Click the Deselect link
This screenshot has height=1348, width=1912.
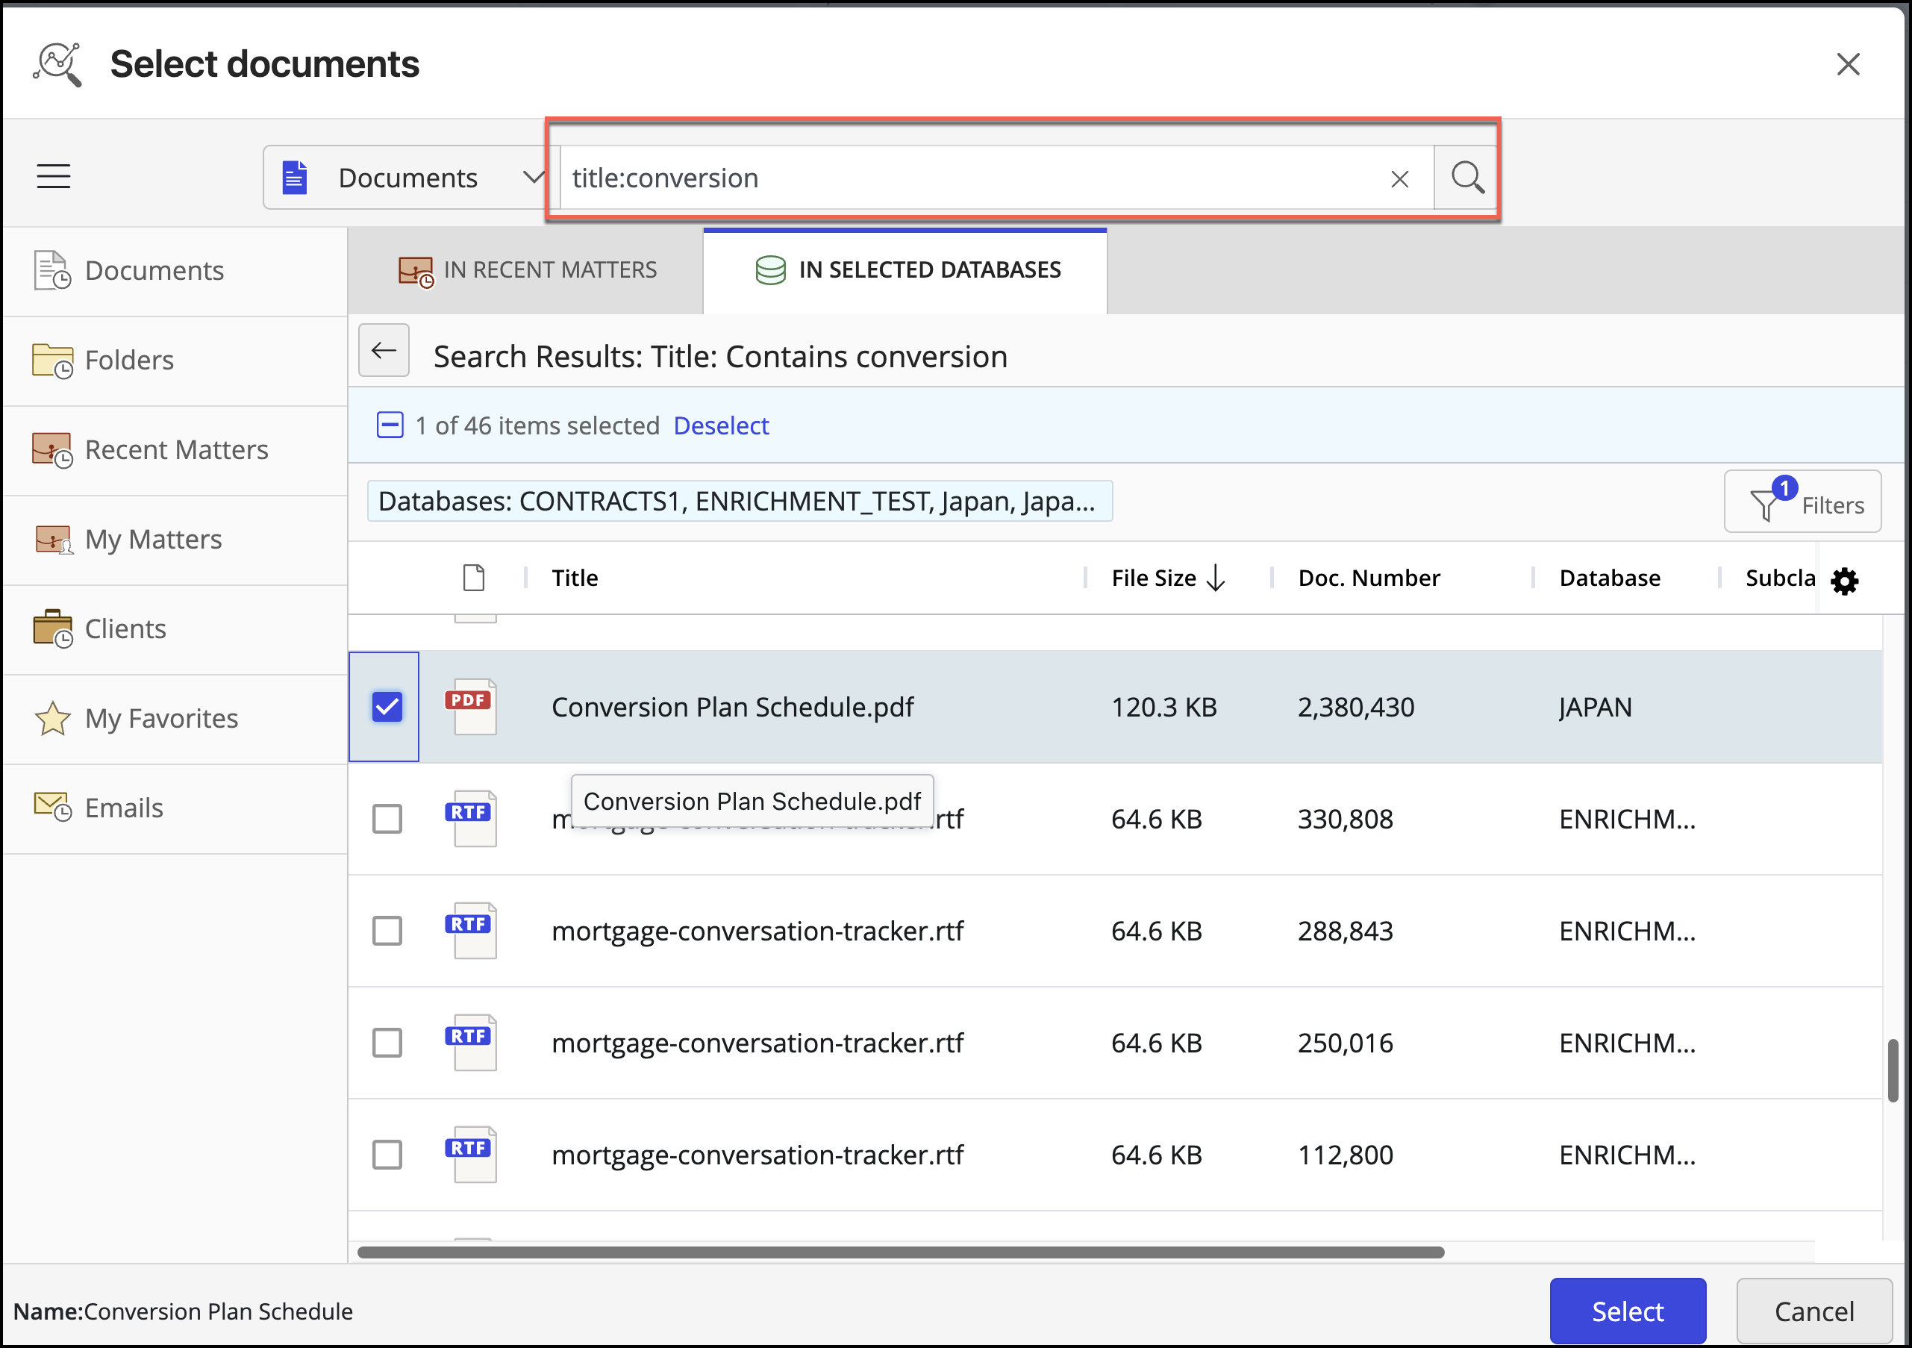coord(720,425)
